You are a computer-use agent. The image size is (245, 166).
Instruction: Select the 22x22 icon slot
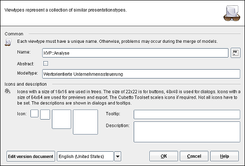pyautogui.click(x=45, y=115)
